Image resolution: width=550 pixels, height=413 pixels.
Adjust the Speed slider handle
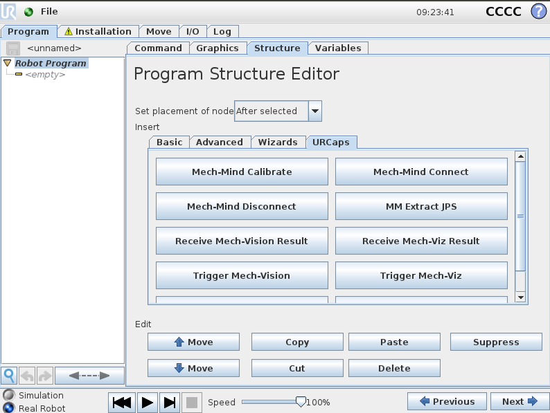300,401
